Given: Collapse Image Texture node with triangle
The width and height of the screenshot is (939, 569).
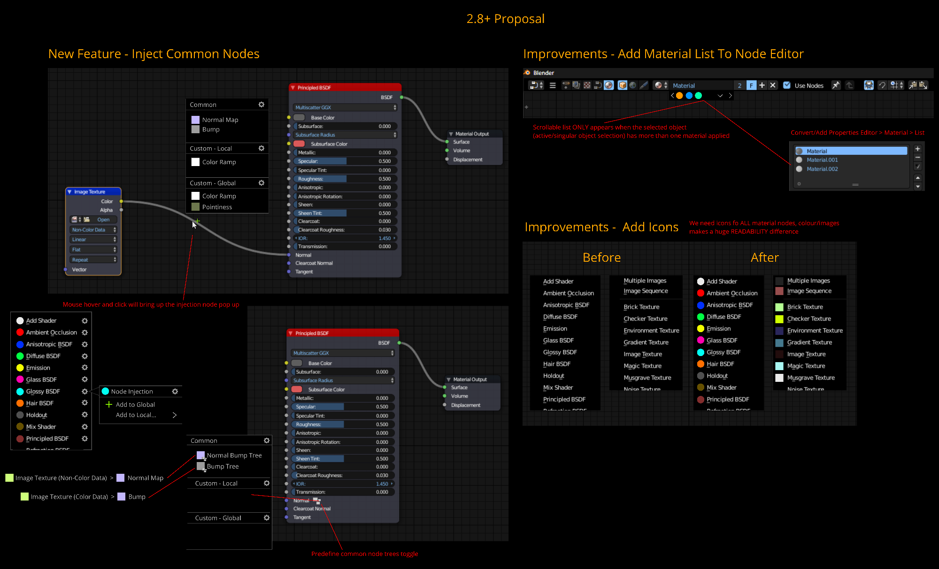Looking at the screenshot, I should pyautogui.click(x=69, y=192).
